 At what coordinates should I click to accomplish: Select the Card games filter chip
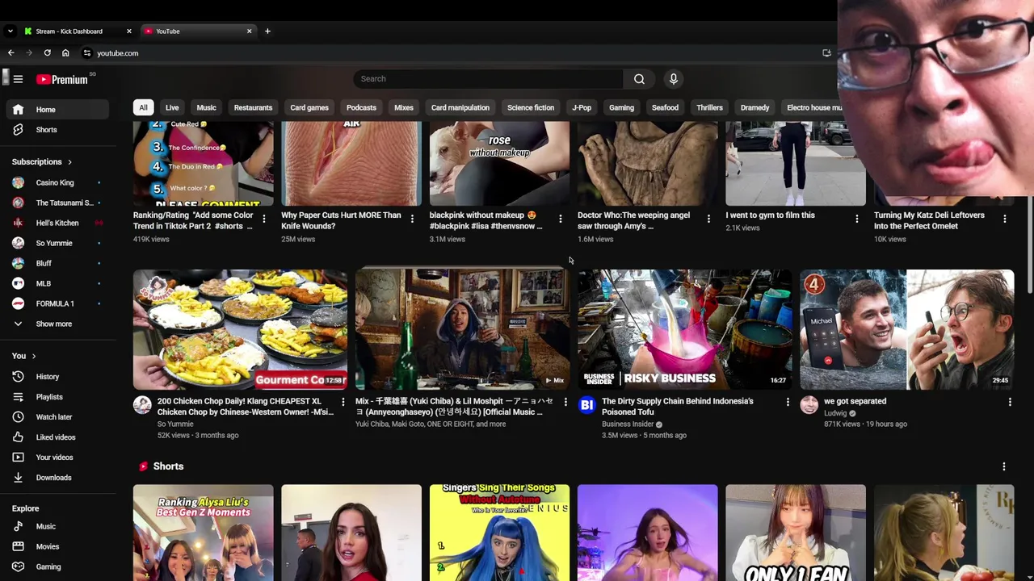pyautogui.click(x=309, y=107)
